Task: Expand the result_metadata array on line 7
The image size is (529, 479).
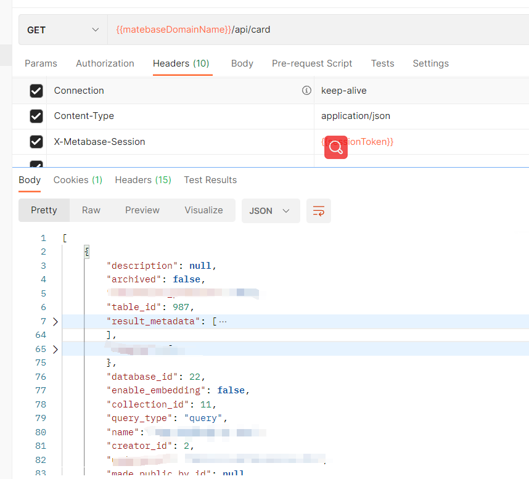Action: 55,321
